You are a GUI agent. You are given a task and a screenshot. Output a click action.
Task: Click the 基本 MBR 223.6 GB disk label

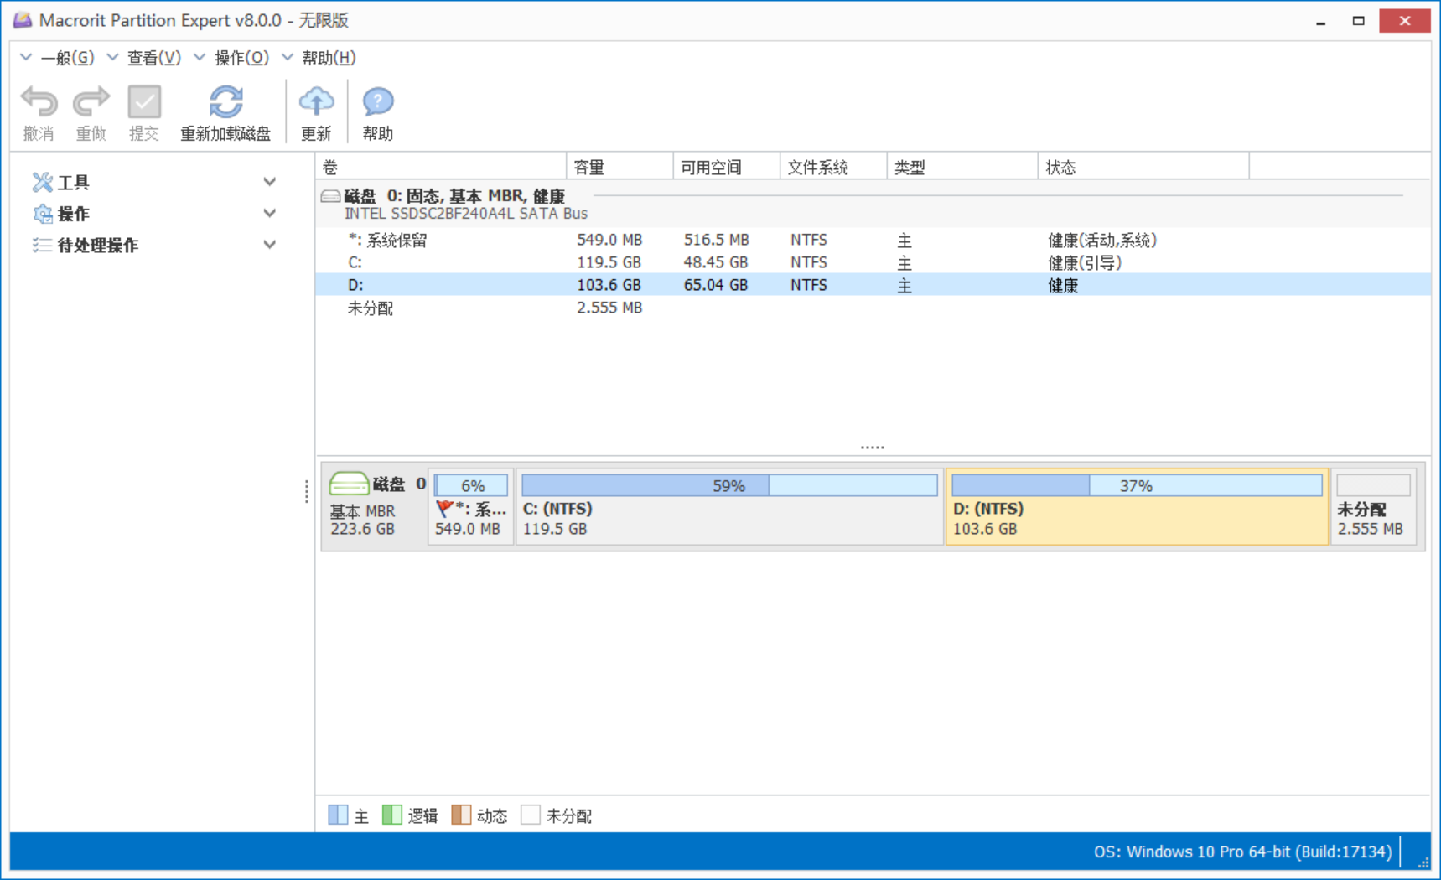click(362, 520)
